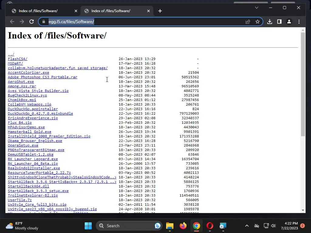Viewport: 311px width, 233px height.
Task: Click the taskbar Search box
Action: (x=129, y=226)
